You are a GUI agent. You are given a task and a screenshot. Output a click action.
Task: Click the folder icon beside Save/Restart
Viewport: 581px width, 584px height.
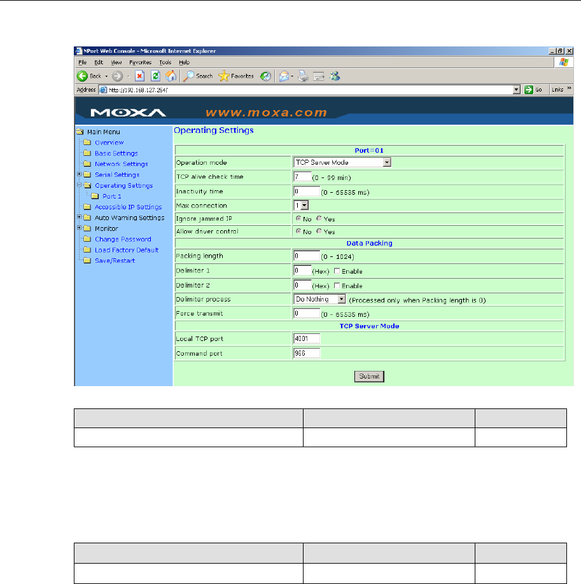click(87, 260)
